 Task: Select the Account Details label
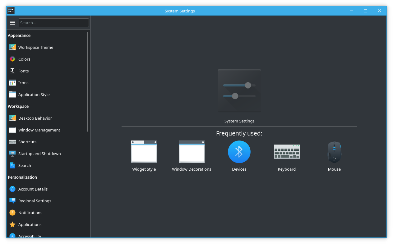[x=33, y=189]
